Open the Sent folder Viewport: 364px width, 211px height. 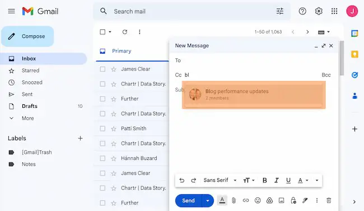27,94
